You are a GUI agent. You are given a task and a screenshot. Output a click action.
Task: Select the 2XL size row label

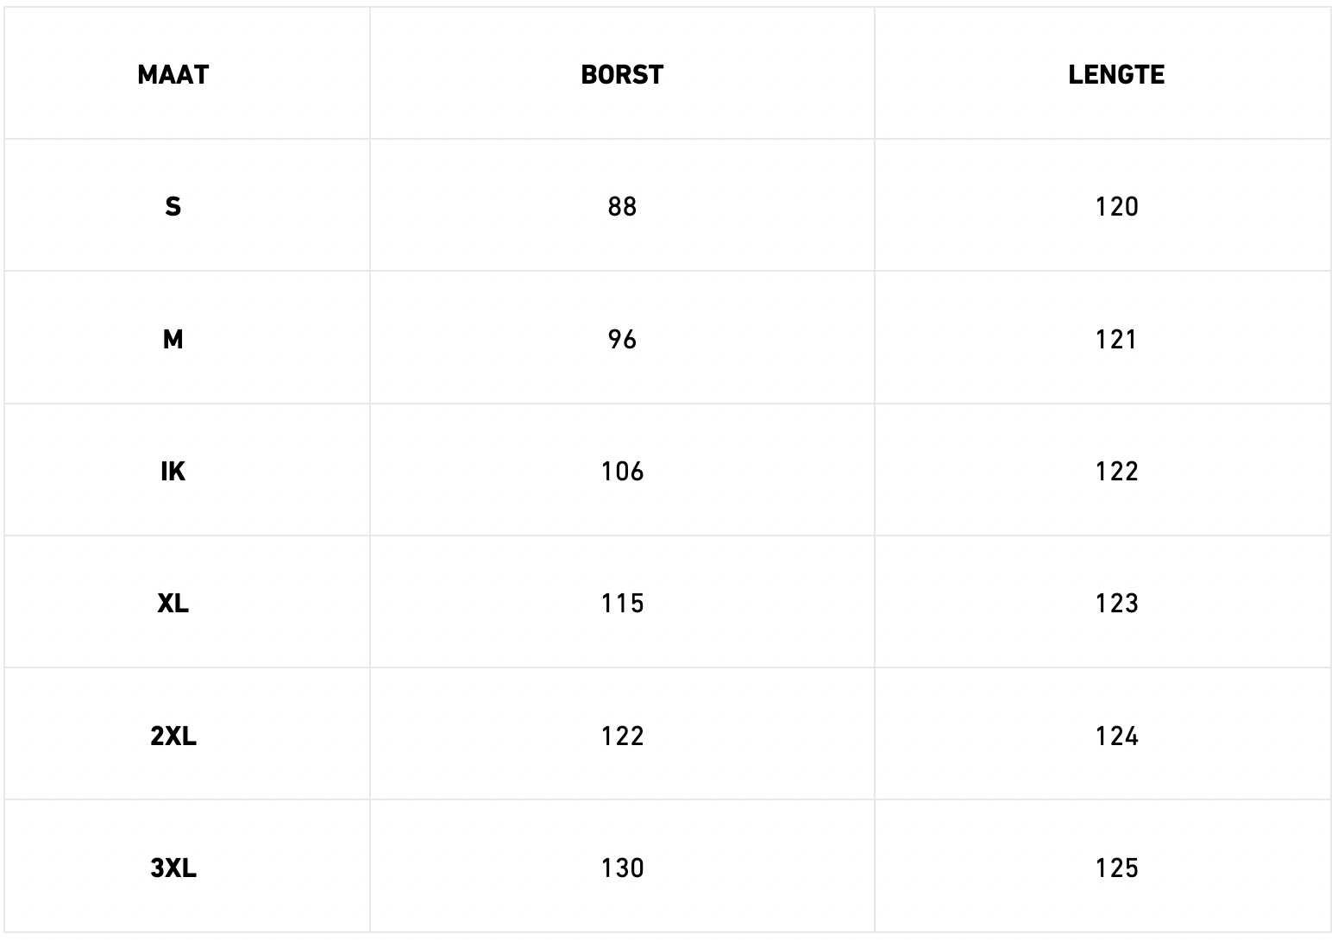tap(173, 736)
